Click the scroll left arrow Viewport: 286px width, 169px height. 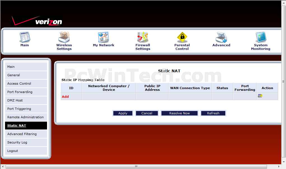pyautogui.click(x=3, y=167)
